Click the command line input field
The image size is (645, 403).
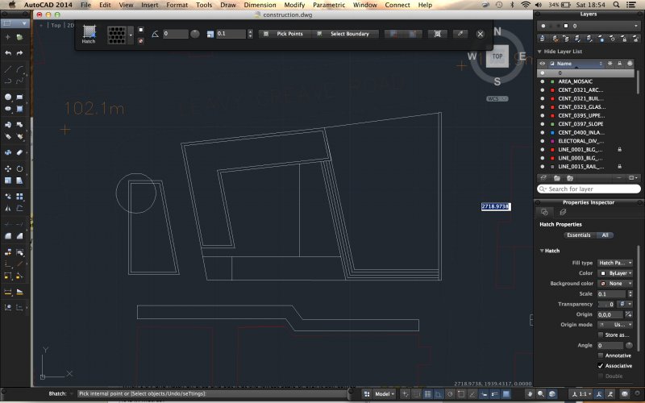(211, 393)
